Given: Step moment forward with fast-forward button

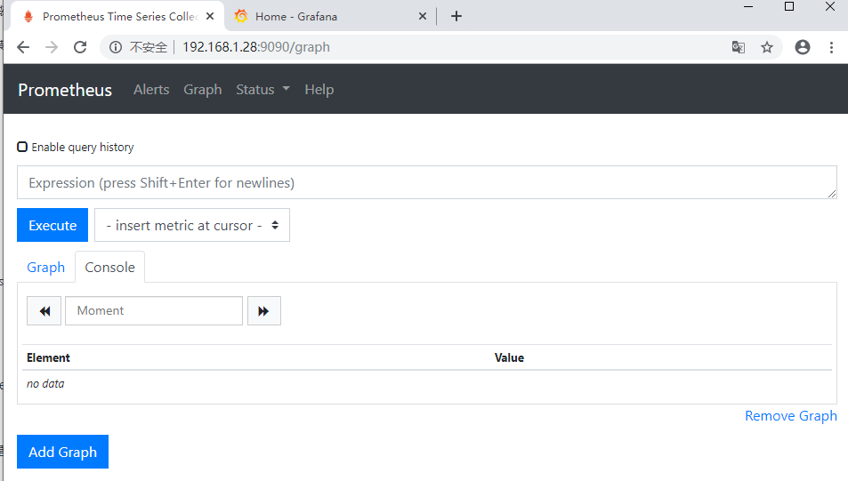Looking at the screenshot, I should pos(264,311).
